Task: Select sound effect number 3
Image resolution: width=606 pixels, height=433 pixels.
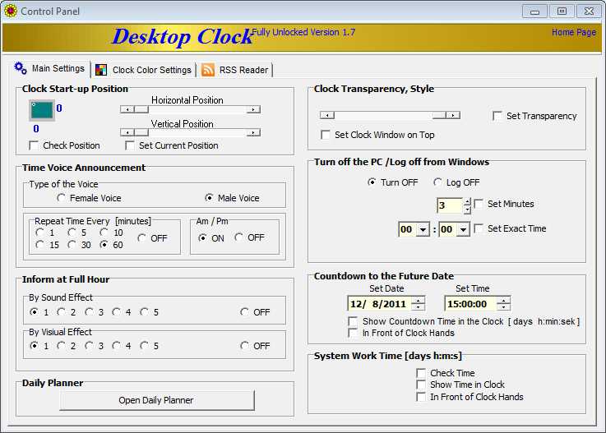Action: [x=90, y=311]
